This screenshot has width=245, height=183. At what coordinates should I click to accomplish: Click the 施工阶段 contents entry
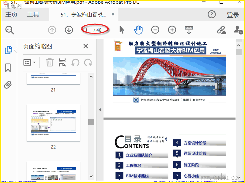191,165
